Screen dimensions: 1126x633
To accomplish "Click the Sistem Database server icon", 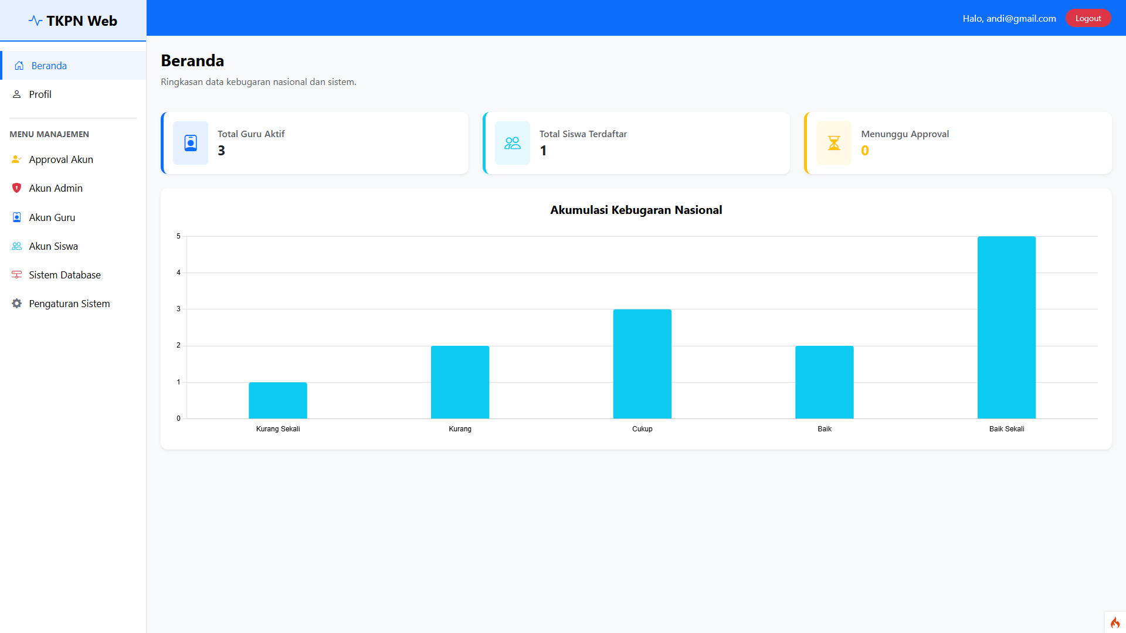I will click(x=16, y=275).
